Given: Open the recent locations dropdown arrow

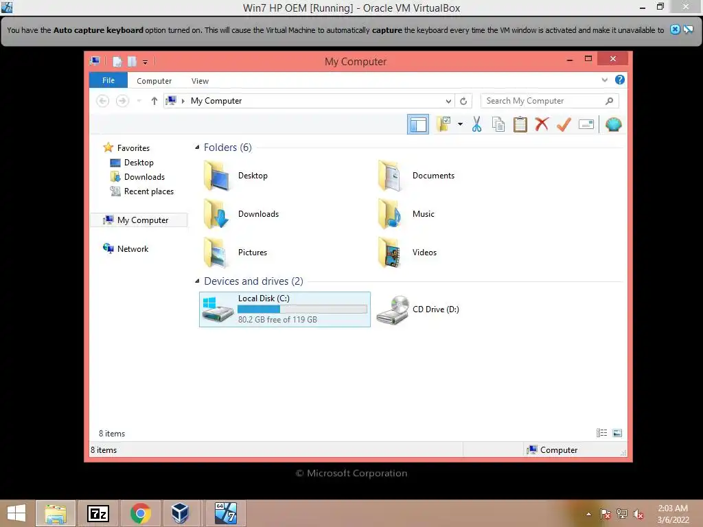Looking at the screenshot, I should click(x=139, y=101).
